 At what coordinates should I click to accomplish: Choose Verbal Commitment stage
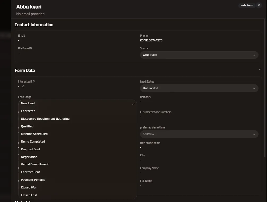click(78, 164)
